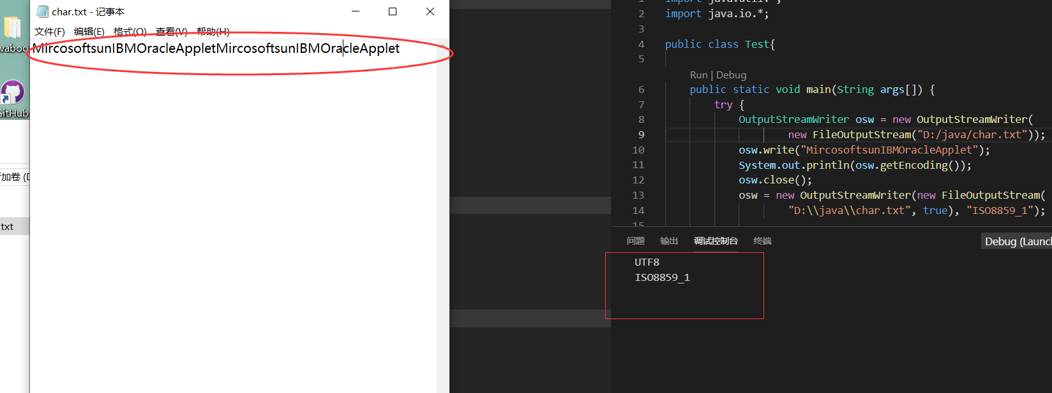The height and width of the screenshot is (393, 1052).
Task: Click the 'import java.io.*;' code line
Action: pyautogui.click(x=717, y=13)
